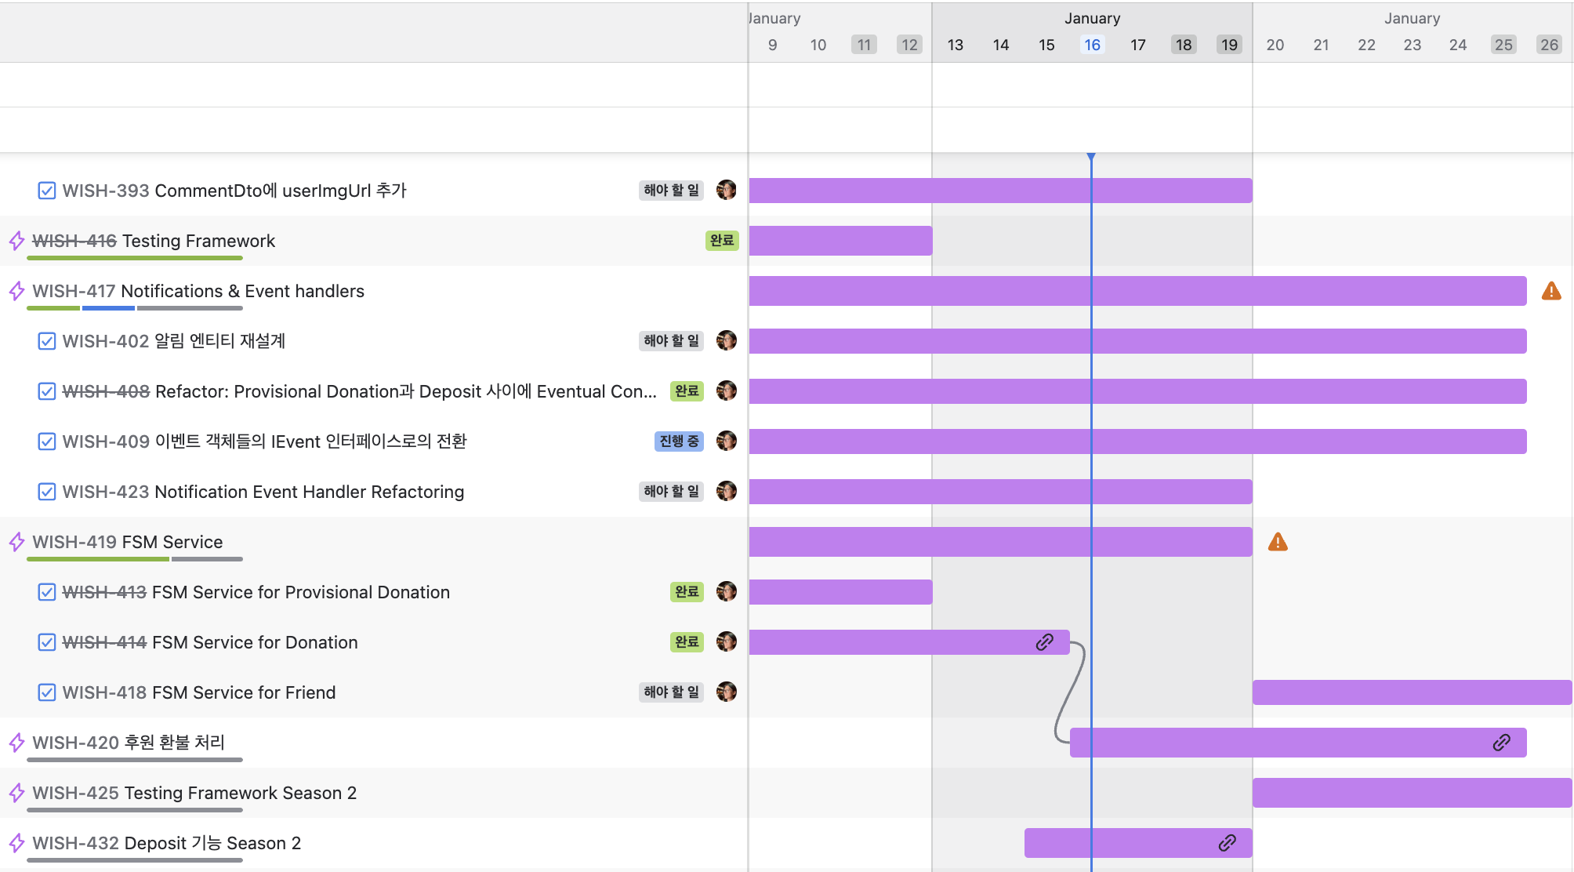Click the task type icon for WISH-393
This screenshot has height=872, width=1574.
pyautogui.click(x=47, y=191)
